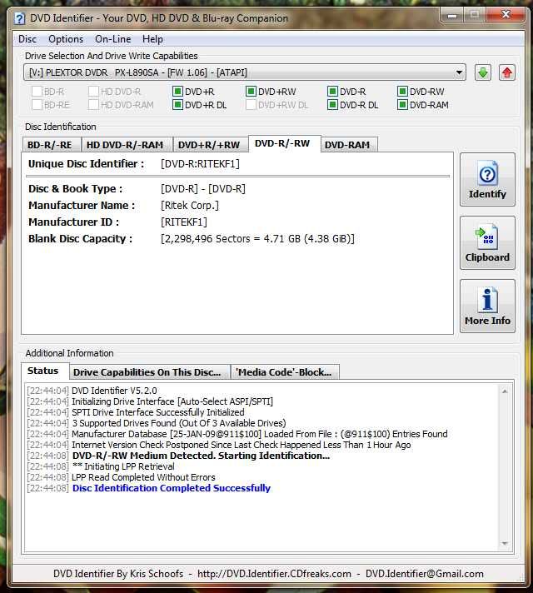Toggle the DVD+RW DL checkbox
Viewport: 533px width, 593px height.
coord(251,105)
